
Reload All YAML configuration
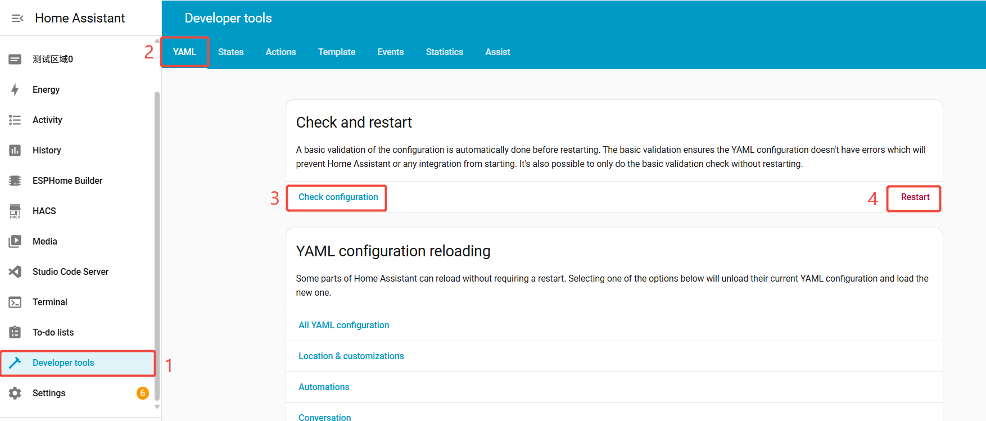coord(343,325)
